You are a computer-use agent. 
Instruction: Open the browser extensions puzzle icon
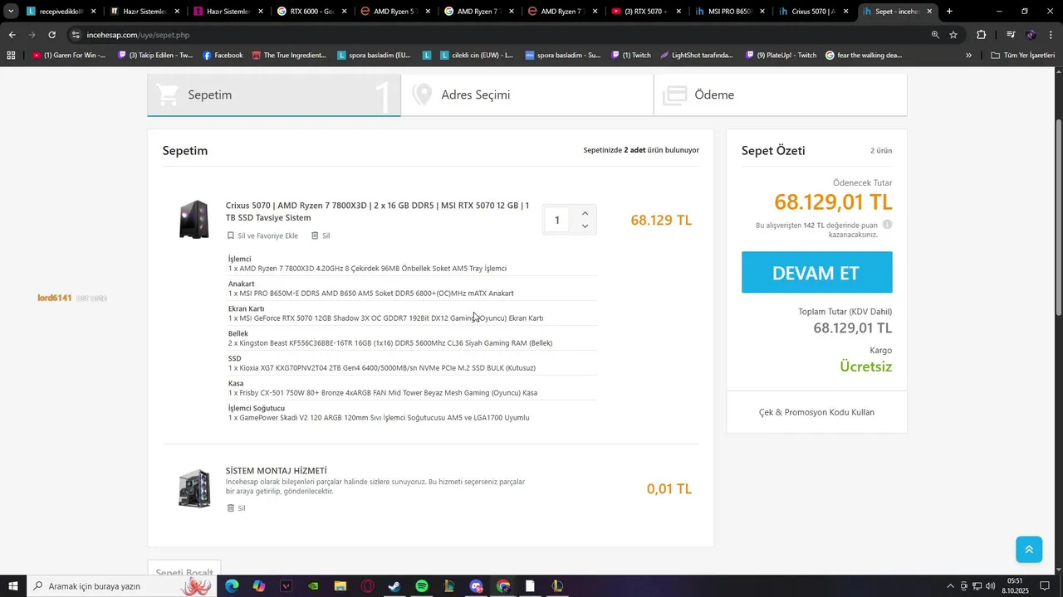point(982,35)
